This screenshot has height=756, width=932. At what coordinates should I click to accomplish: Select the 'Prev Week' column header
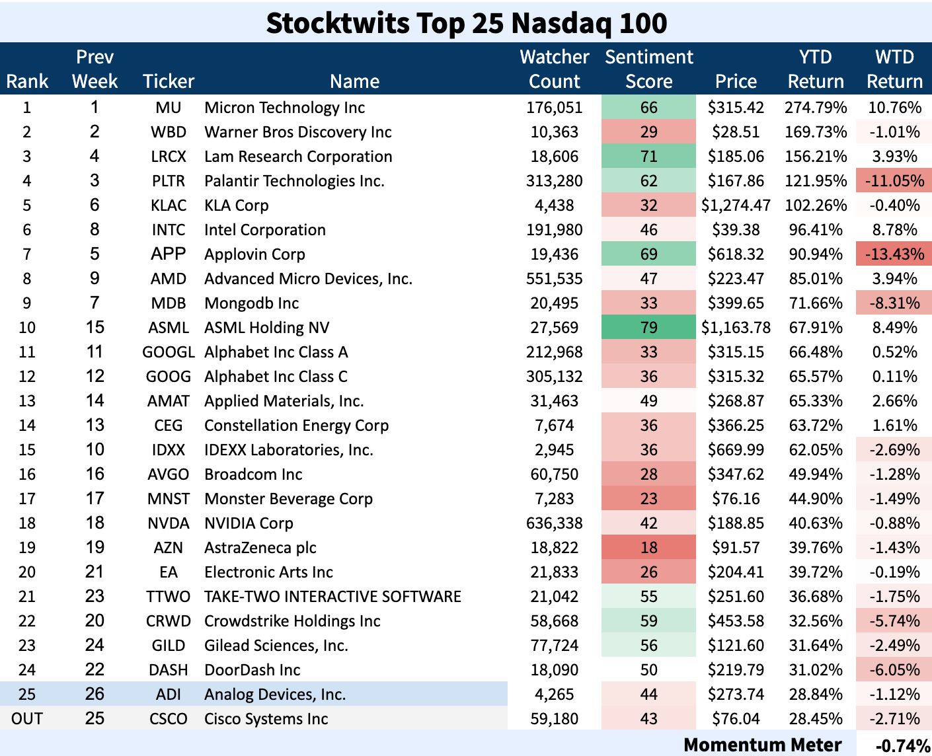pos(95,69)
